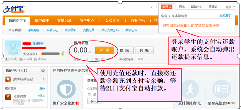Click the ID card completeness icon
This screenshot has height=110, width=241.
click(x=221, y=89)
